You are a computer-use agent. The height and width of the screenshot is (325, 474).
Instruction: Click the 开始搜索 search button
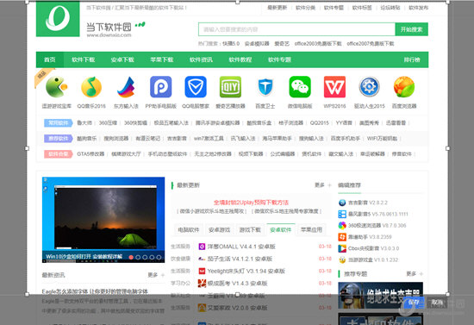[411, 29]
